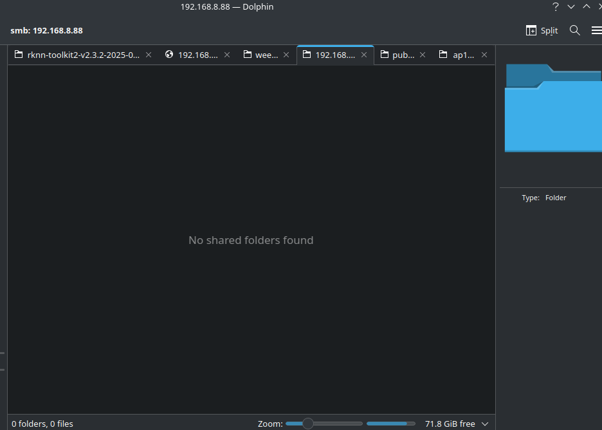
Task: Open the Split view button
Action: click(542, 30)
